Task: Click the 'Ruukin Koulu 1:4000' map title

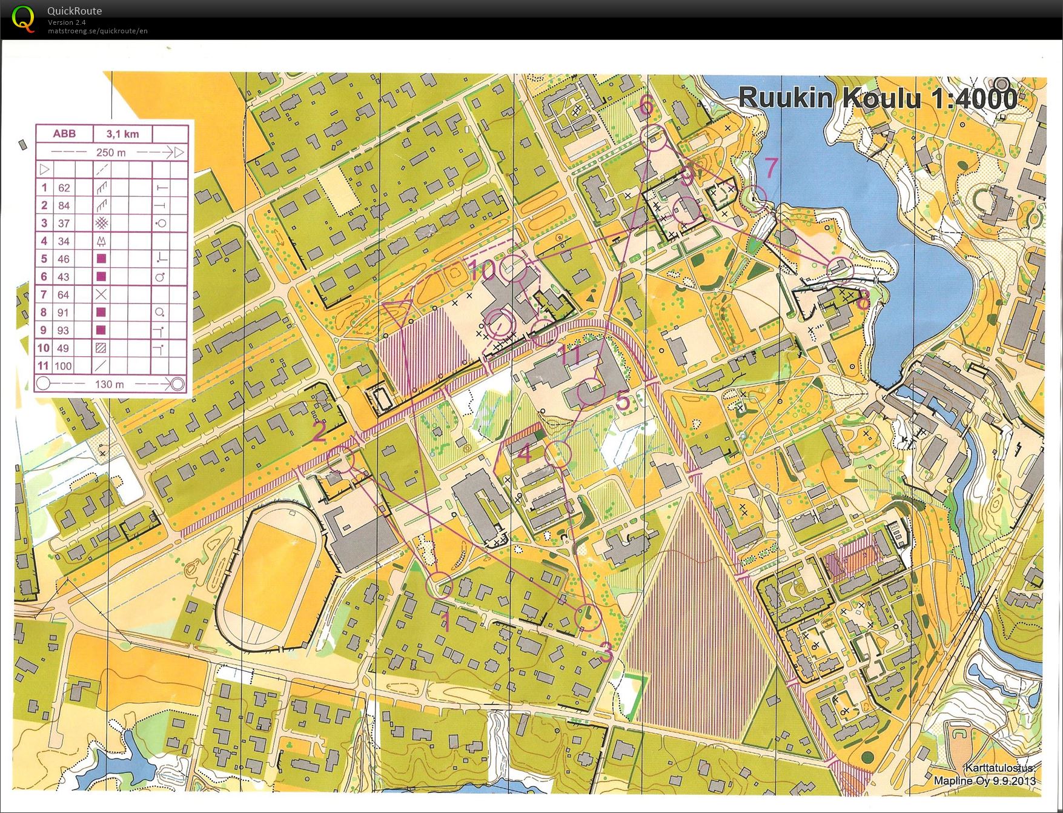Action: pos(878,98)
